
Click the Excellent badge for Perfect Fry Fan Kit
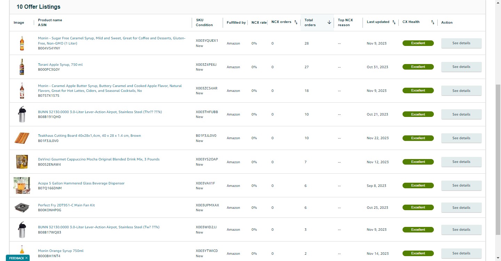[x=418, y=207]
